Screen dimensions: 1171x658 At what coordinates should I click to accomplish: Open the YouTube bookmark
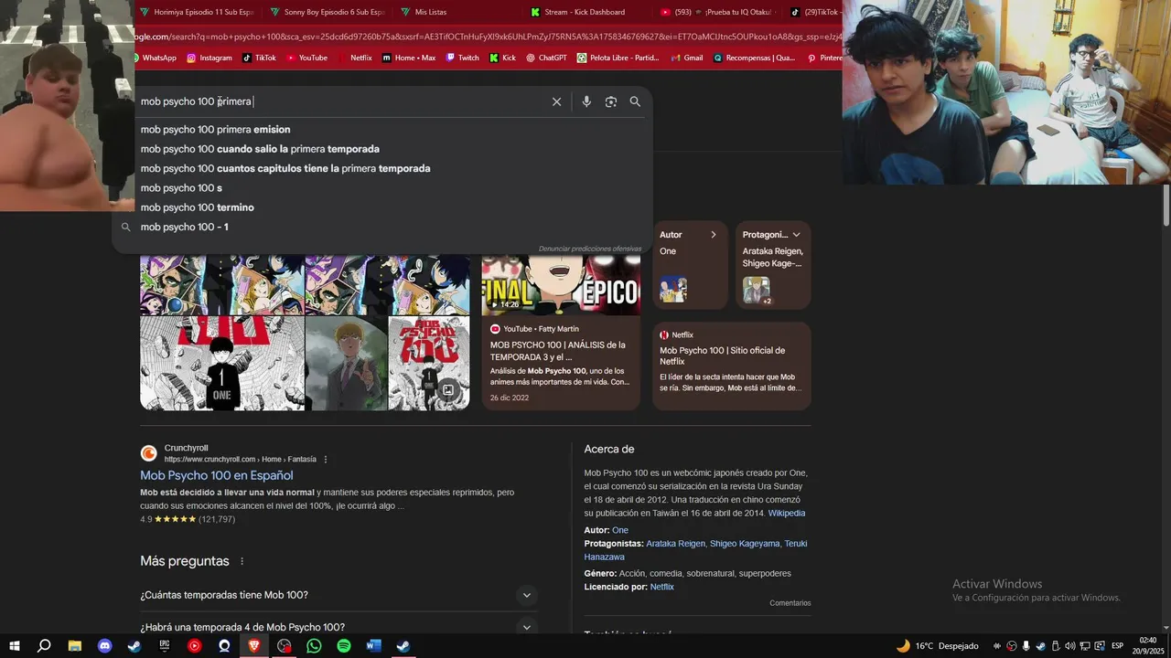coord(306,58)
